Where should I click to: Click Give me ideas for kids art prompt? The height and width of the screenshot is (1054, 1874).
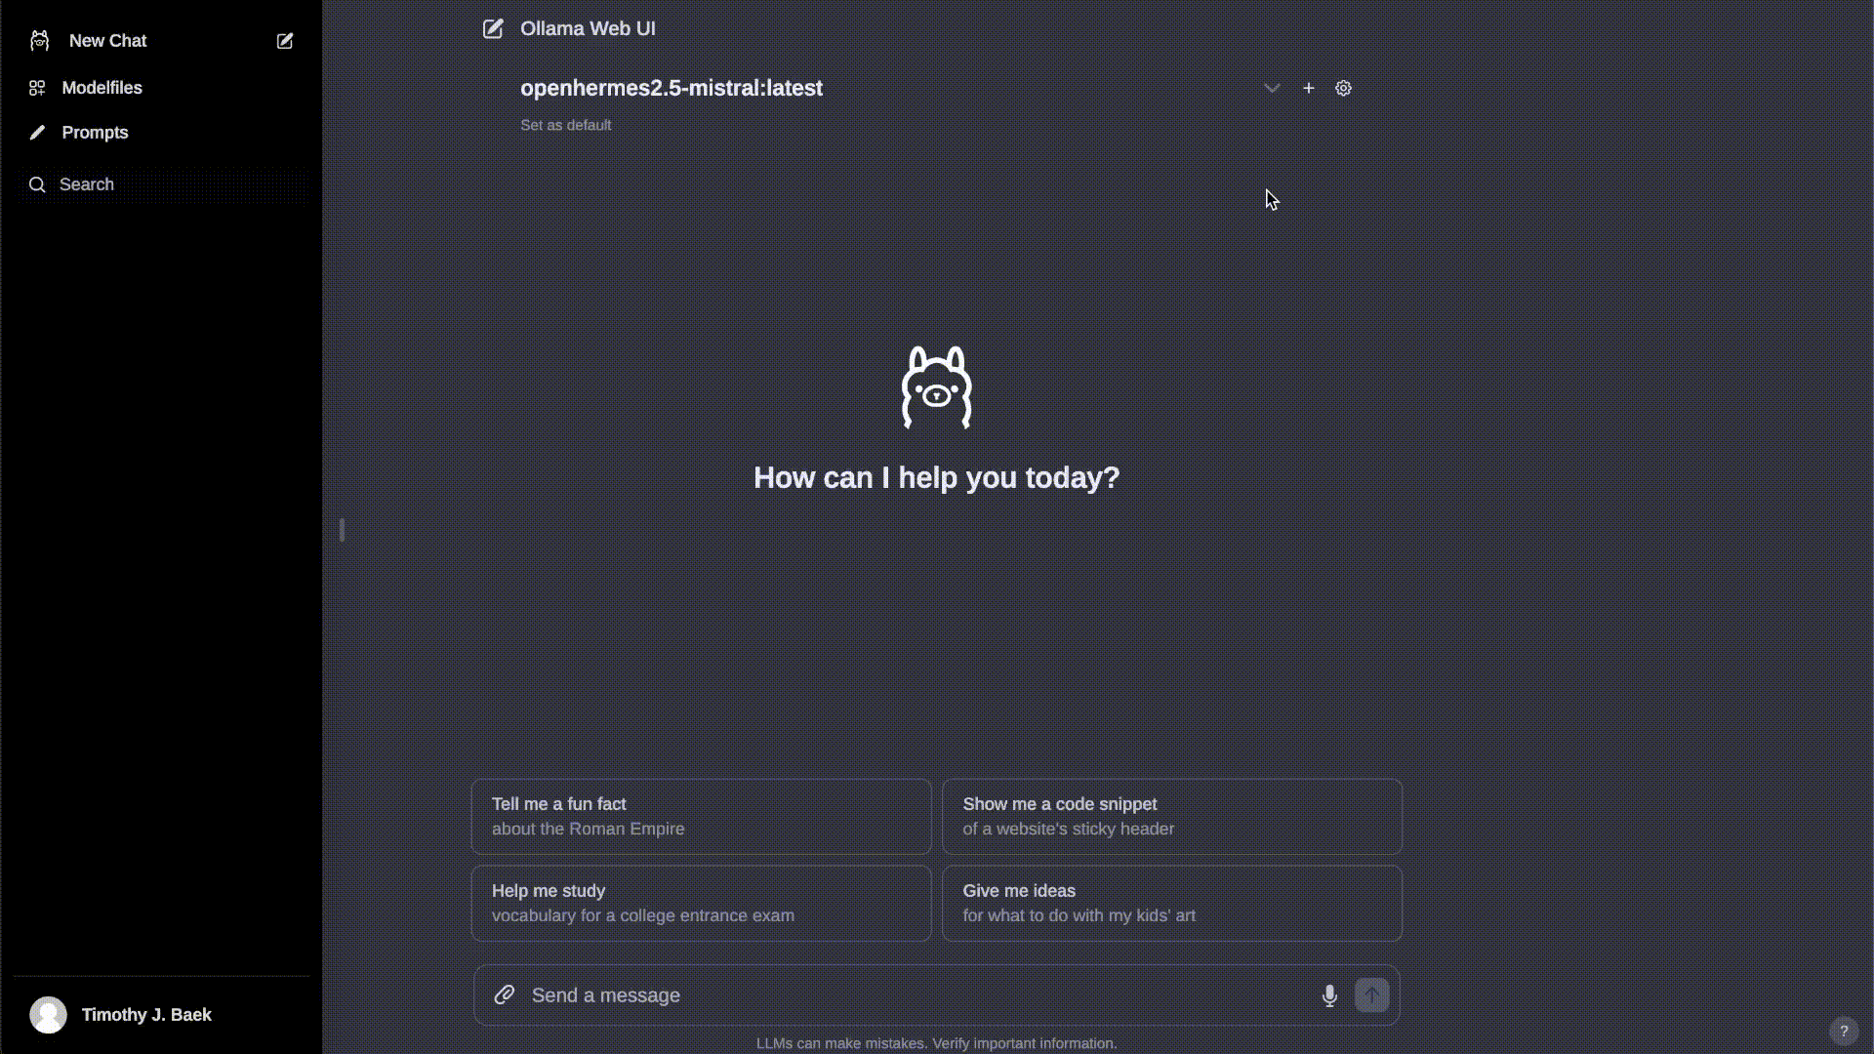(1172, 901)
